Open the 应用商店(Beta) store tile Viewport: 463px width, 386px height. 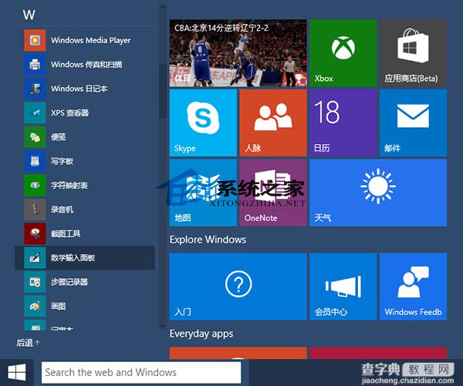click(x=413, y=53)
